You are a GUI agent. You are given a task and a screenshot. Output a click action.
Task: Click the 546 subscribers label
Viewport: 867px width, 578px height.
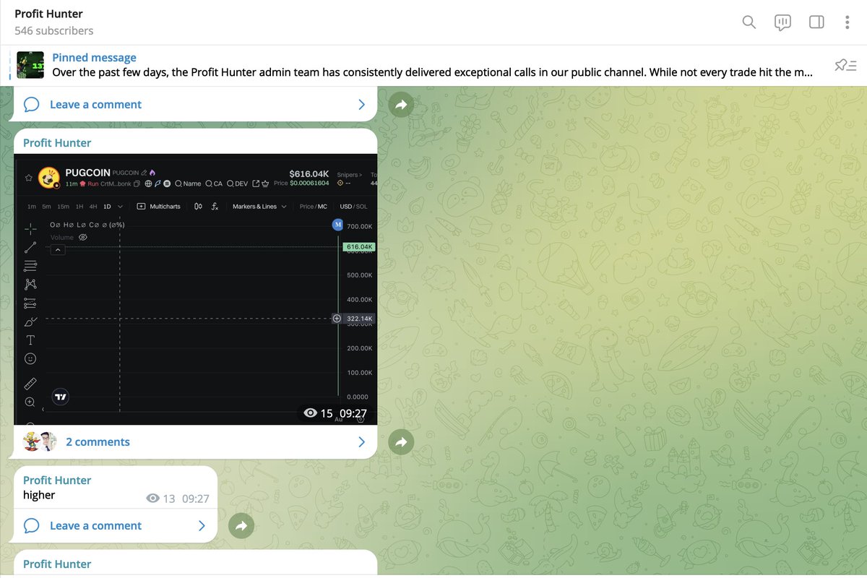coord(54,31)
